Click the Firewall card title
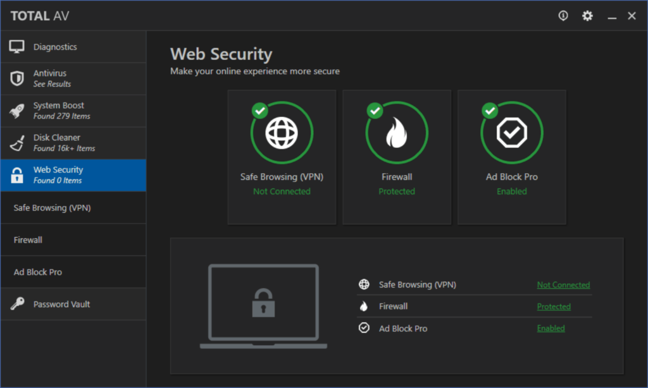This screenshot has height=388, width=648. (x=397, y=177)
